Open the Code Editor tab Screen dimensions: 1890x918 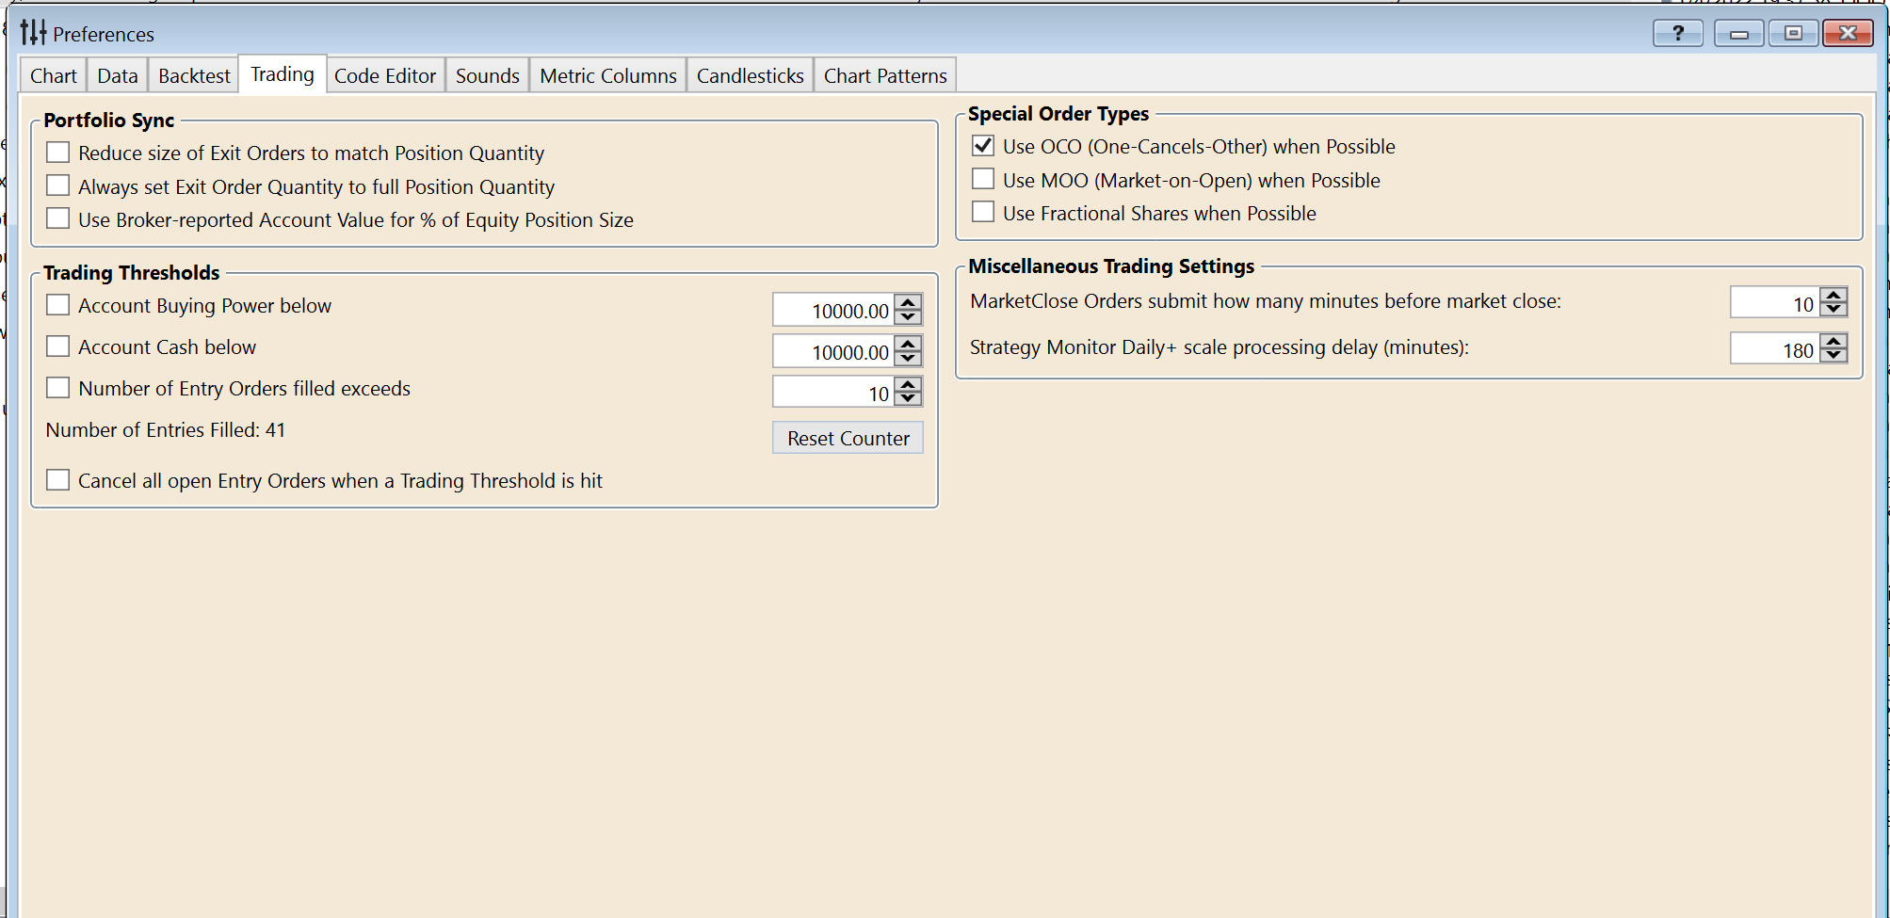[384, 75]
